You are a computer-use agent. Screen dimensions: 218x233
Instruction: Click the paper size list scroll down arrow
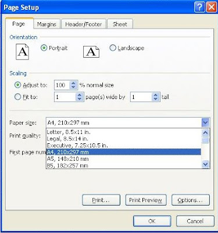pos(205,164)
